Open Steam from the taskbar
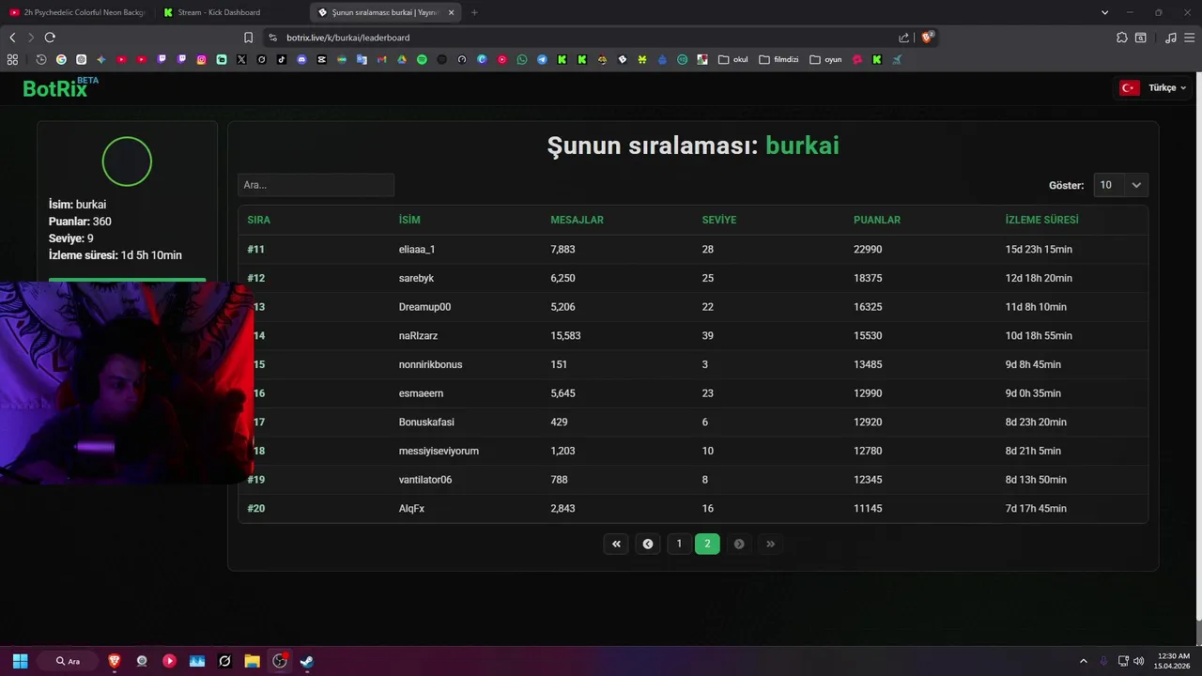The image size is (1202, 676). [x=306, y=661]
